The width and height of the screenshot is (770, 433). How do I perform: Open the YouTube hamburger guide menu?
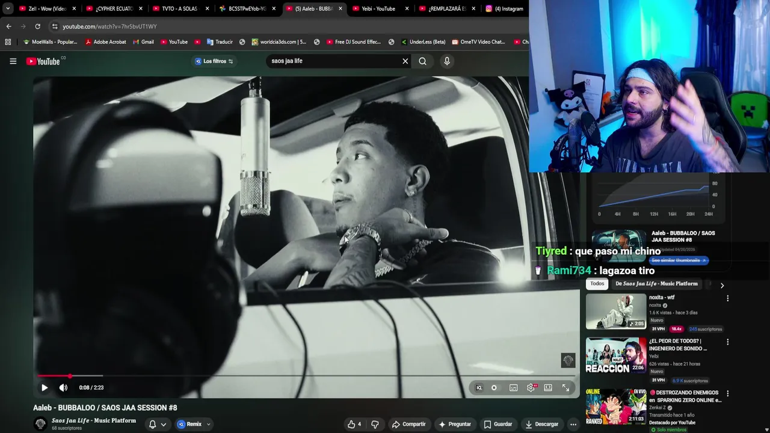(x=13, y=61)
